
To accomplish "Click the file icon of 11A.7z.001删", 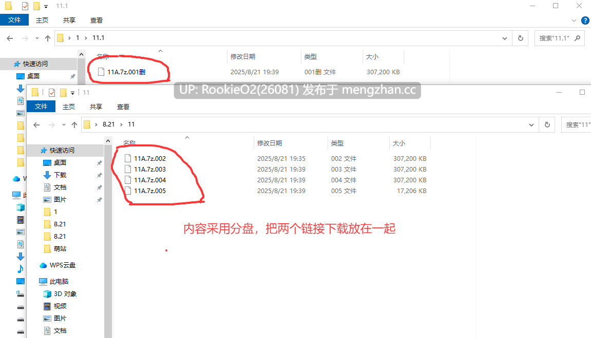I will [101, 72].
